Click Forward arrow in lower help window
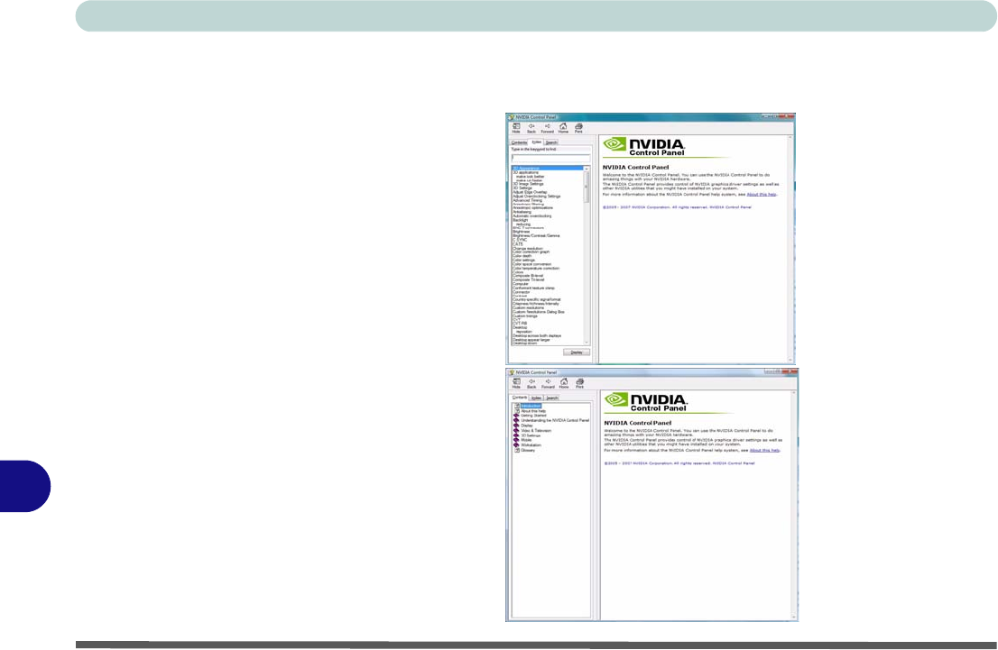 [548, 383]
